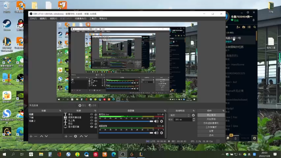Hide the 显示器采集 source via eye icon

pos(92,127)
